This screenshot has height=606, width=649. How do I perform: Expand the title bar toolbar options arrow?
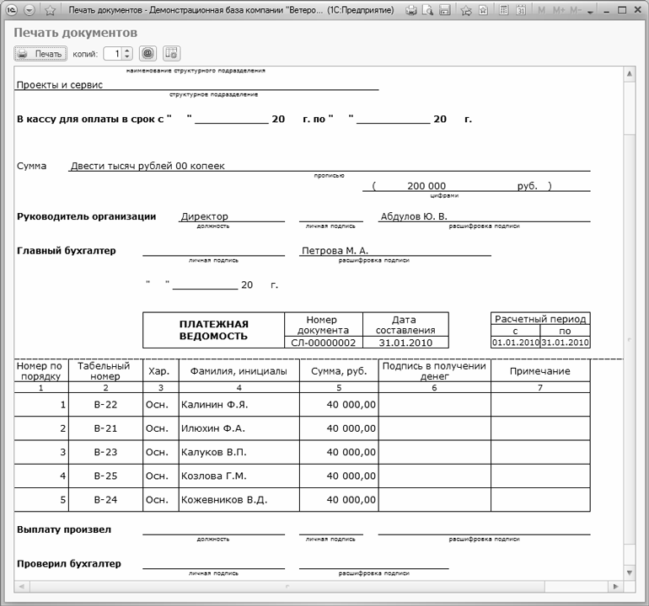591,13
